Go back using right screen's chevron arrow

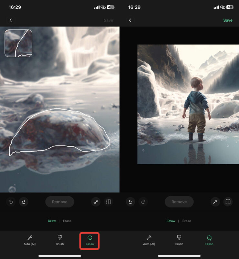point(130,20)
